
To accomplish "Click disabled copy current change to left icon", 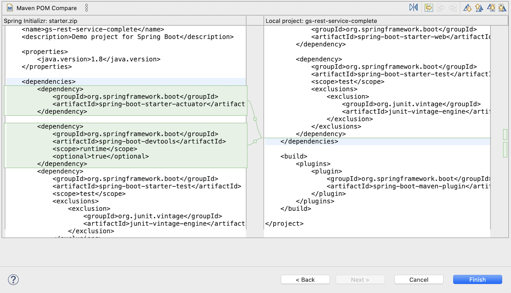I will point(452,8).
